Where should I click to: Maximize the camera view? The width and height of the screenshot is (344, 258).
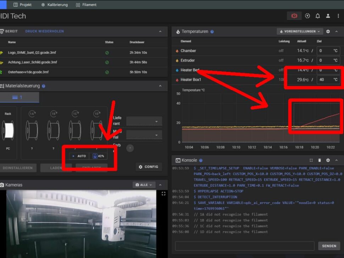click(x=163, y=194)
